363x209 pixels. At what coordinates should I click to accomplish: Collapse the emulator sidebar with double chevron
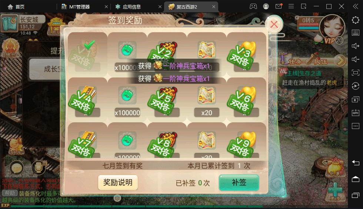pyautogui.click(x=355, y=7)
